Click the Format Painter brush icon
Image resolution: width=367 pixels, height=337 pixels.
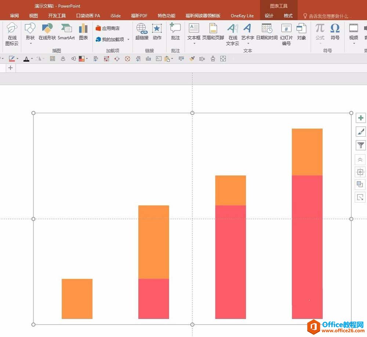[192, 59]
